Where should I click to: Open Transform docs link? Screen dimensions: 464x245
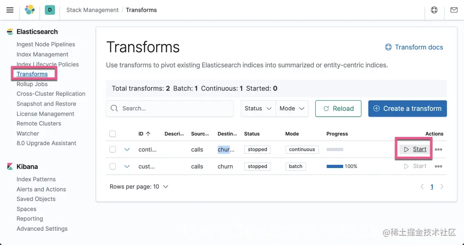point(414,47)
